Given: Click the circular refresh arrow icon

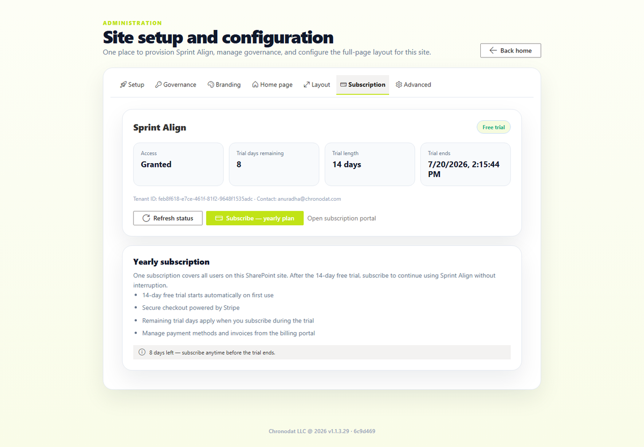Looking at the screenshot, I should tap(146, 218).
